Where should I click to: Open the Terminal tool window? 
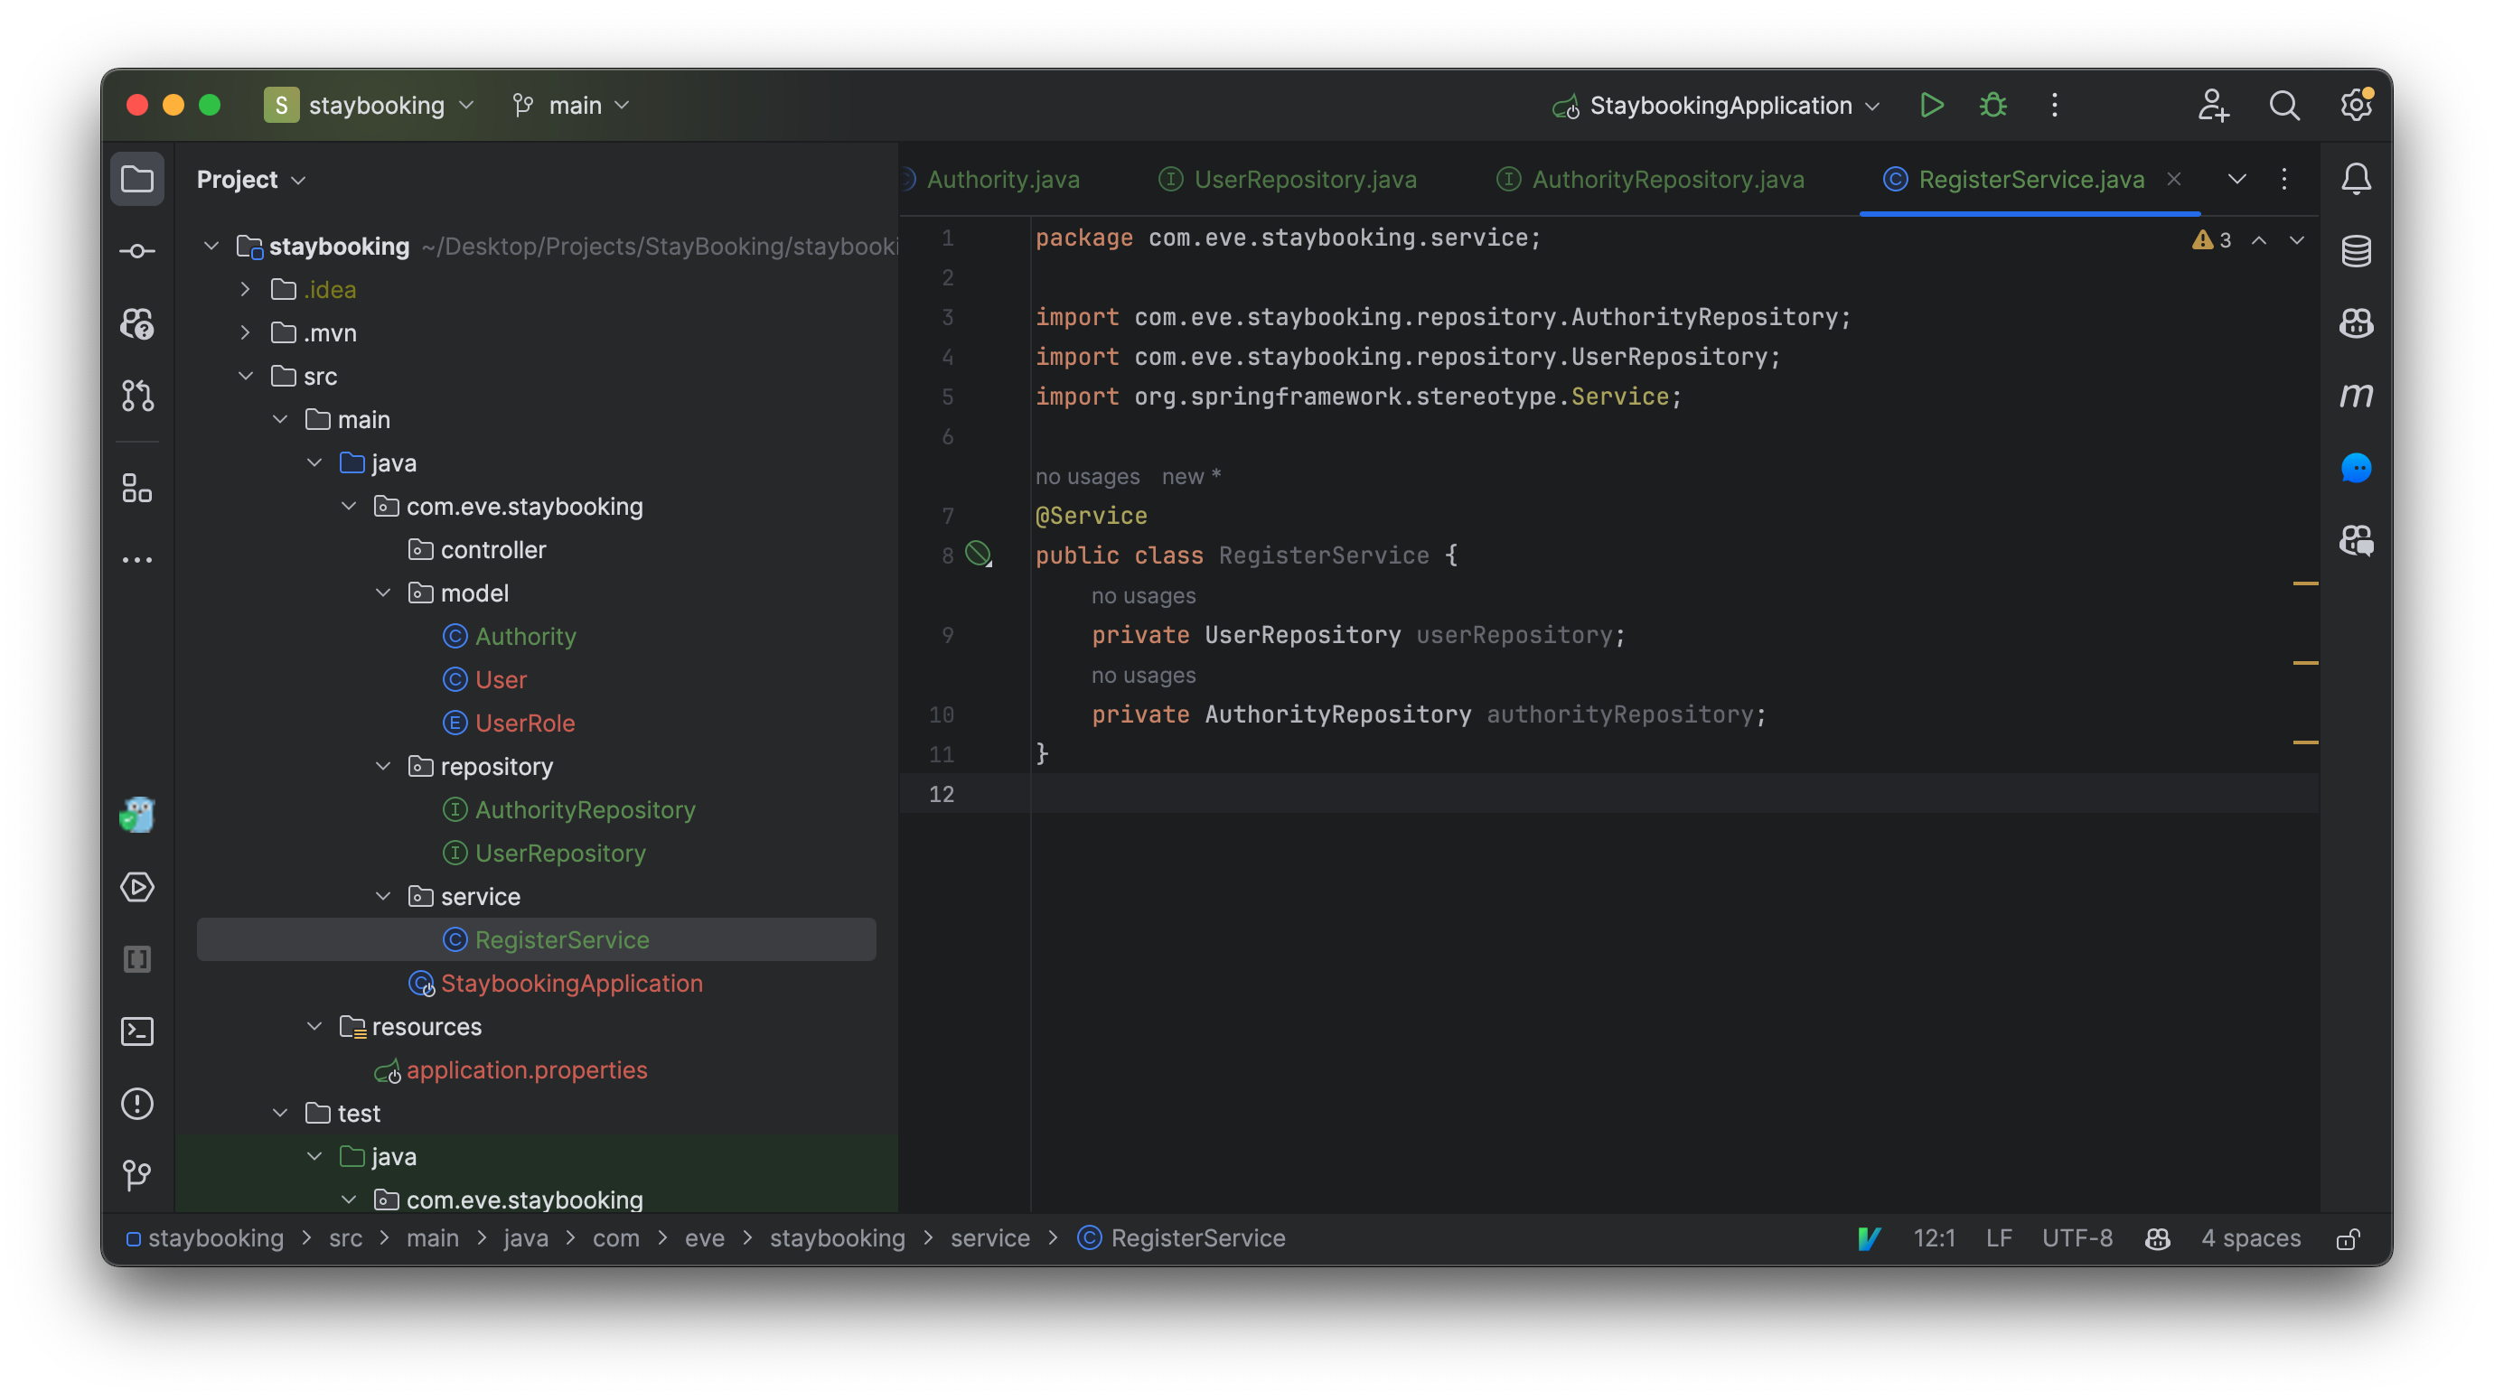[136, 1031]
